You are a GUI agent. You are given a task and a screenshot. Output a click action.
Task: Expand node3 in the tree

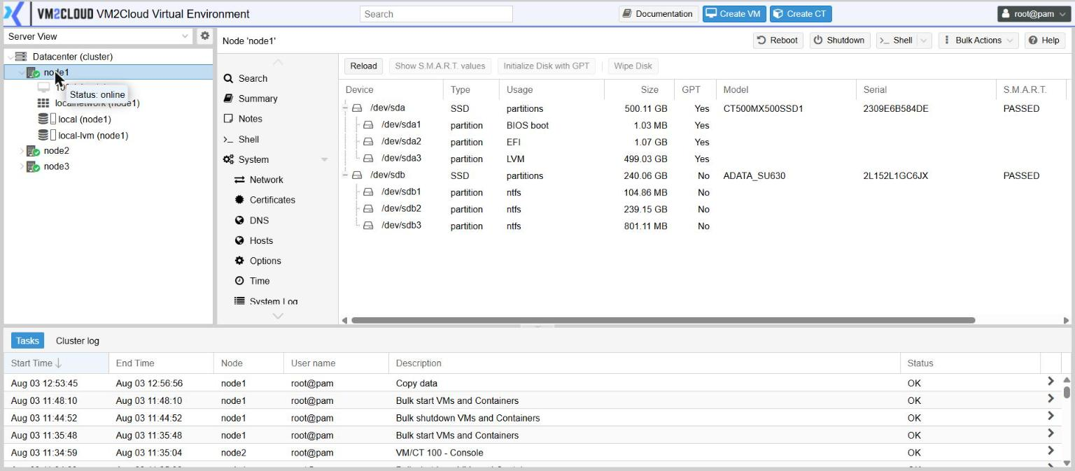tap(20, 166)
